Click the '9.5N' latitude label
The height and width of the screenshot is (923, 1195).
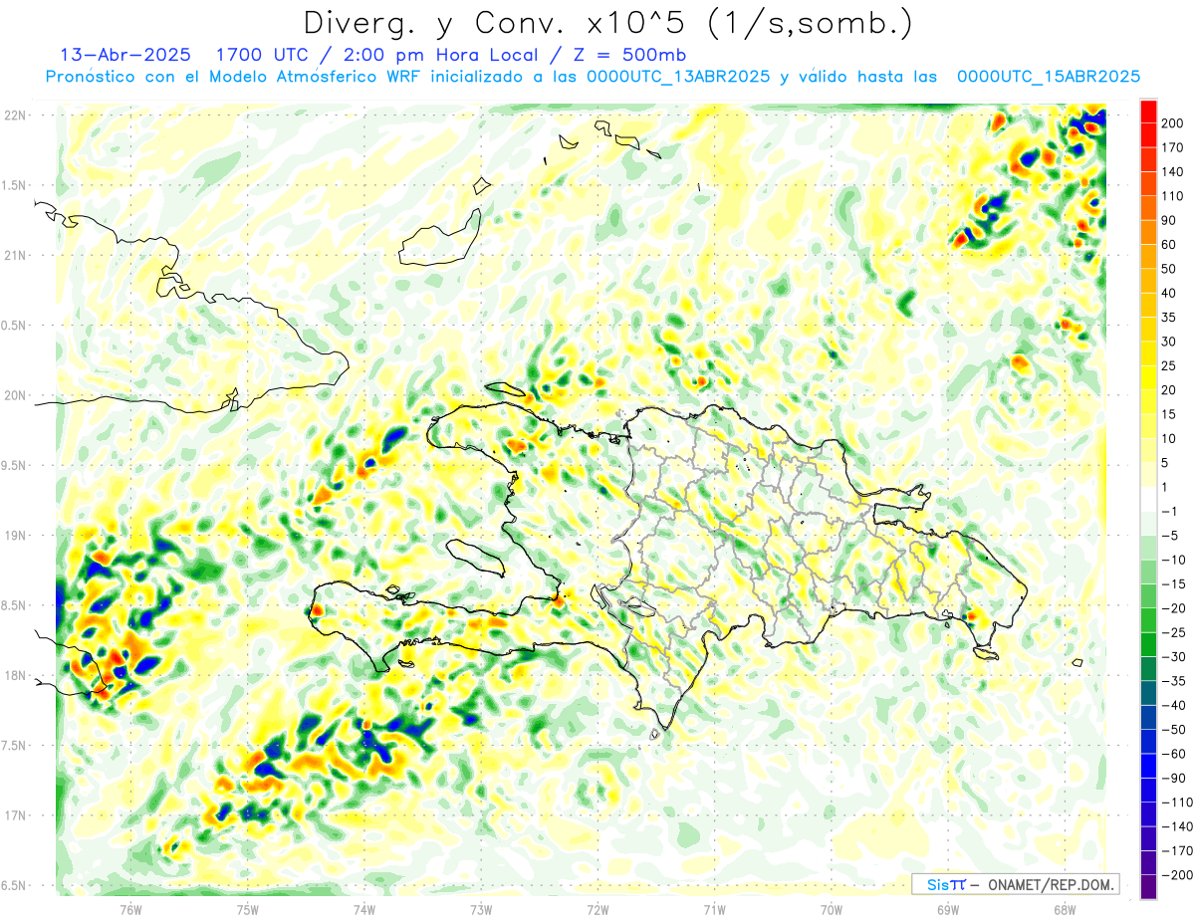click(x=15, y=465)
